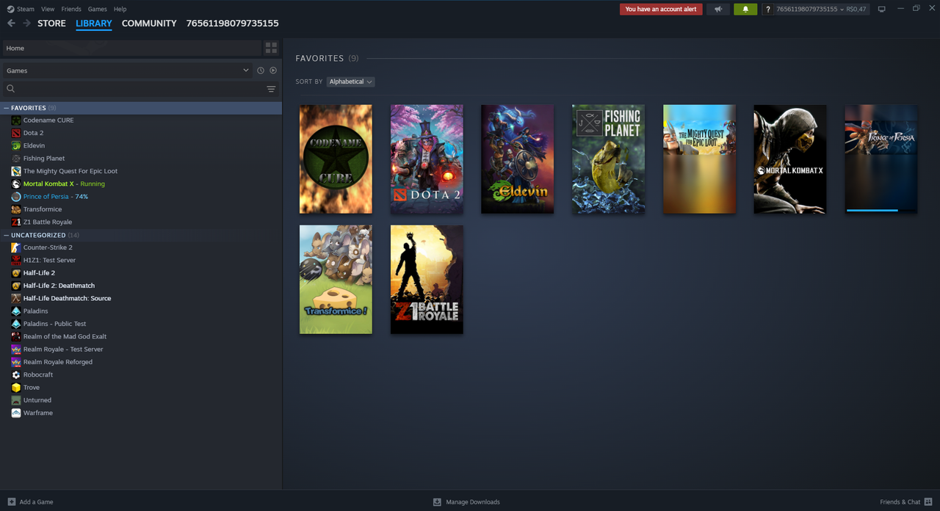940x511 pixels.
Task: Go forward with the right arrow icon
Action: coord(27,23)
